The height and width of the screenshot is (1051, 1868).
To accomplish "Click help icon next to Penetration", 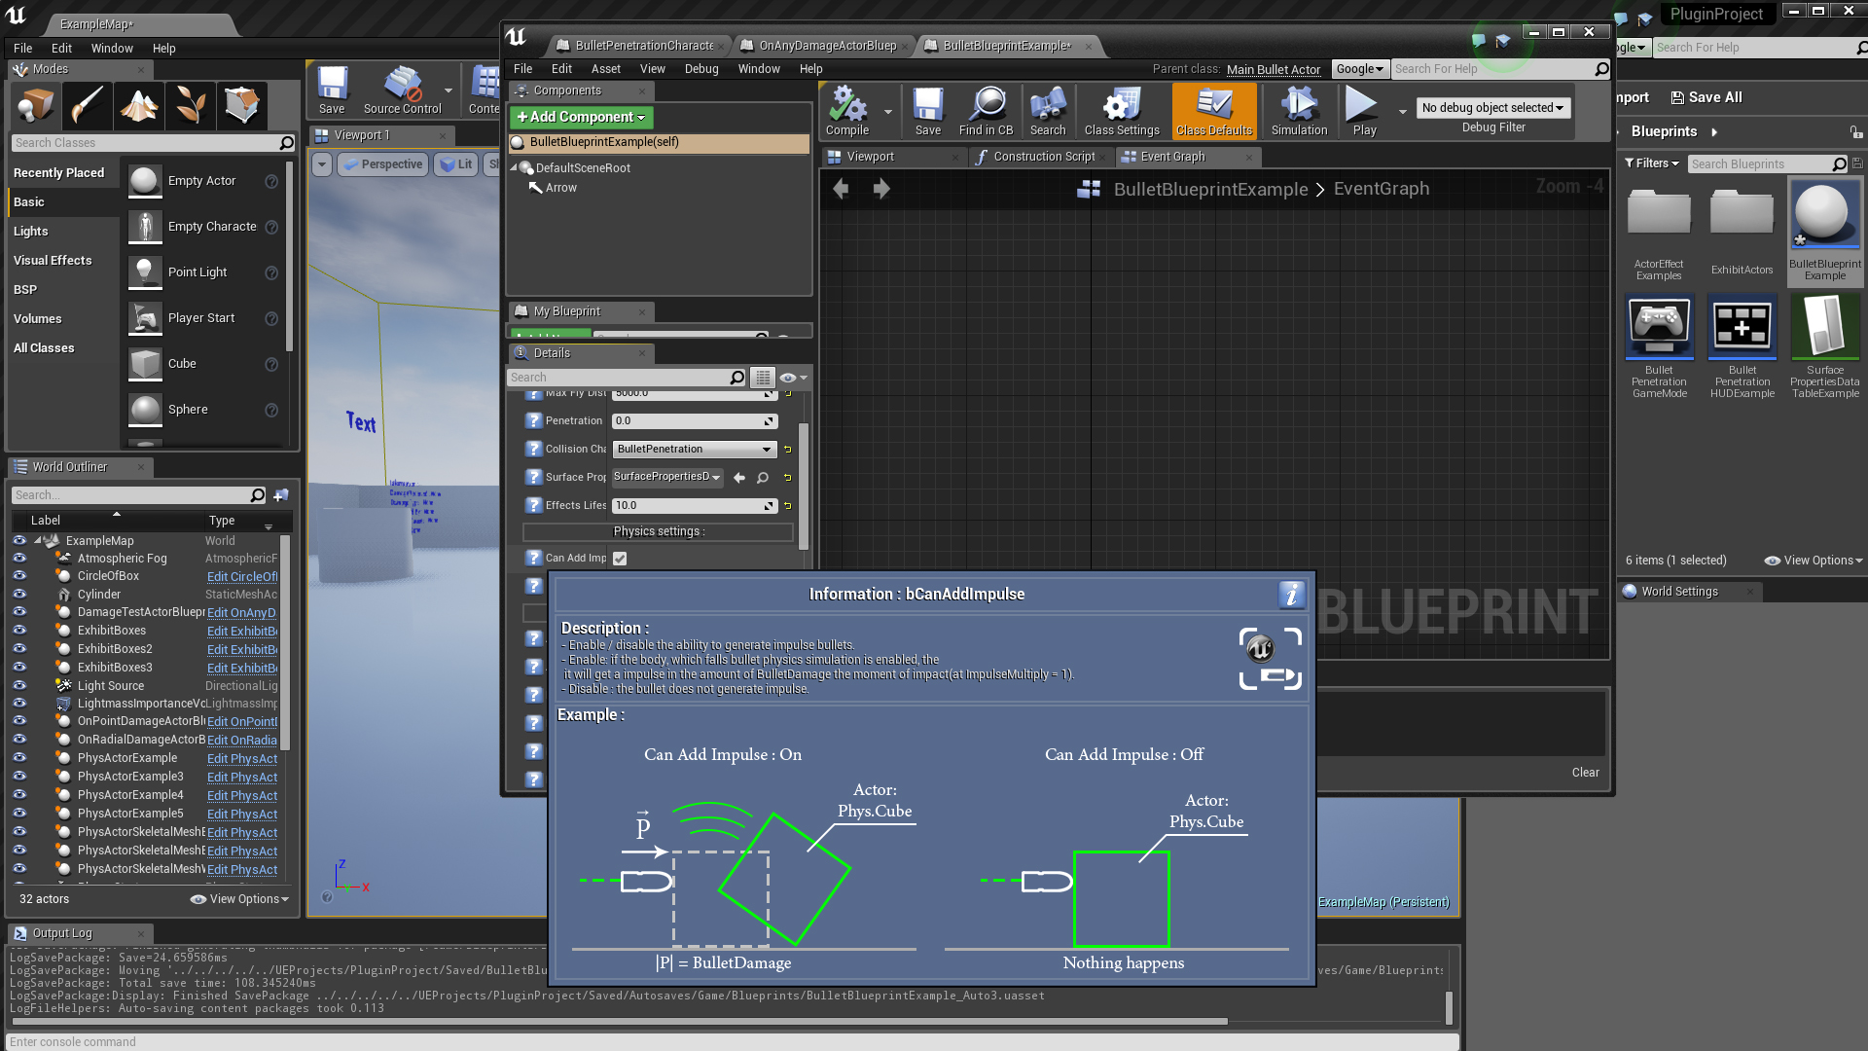I will point(533,421).
